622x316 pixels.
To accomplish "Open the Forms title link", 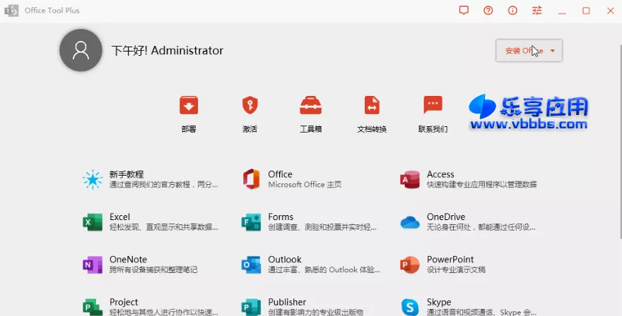I will click(281, 217).
